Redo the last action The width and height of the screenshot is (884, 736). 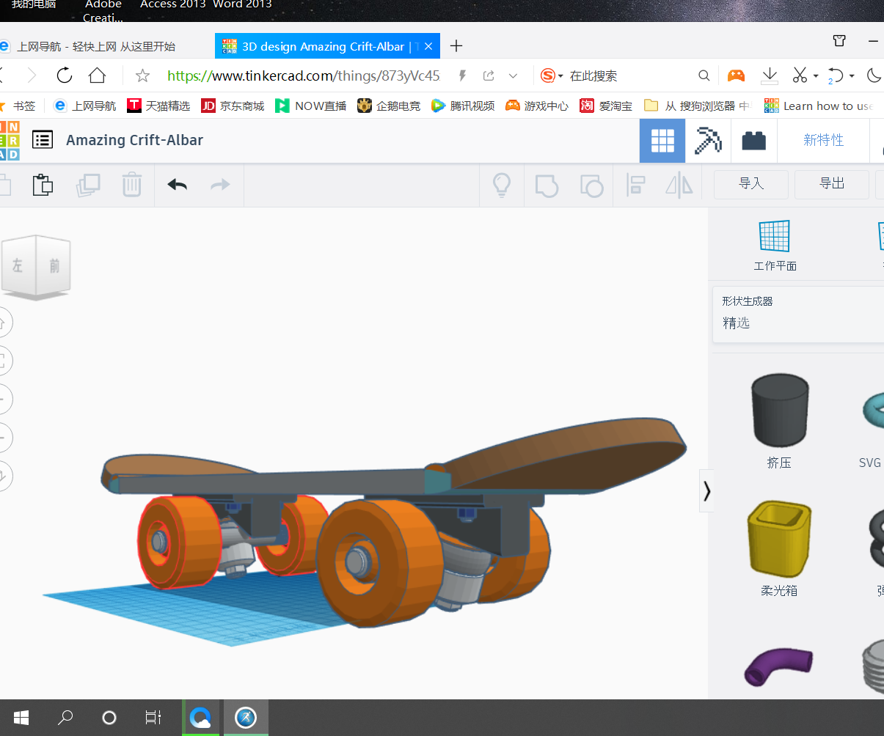tap(219, 185)
